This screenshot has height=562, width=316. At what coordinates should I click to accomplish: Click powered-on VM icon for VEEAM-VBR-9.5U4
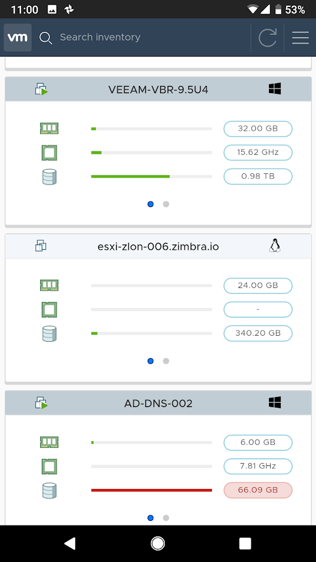coord(42,89)
